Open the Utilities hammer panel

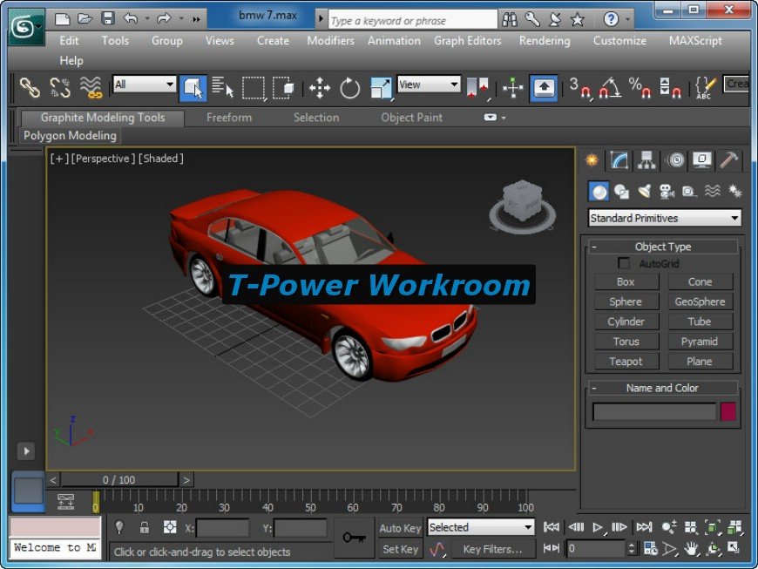click(729, 160)
